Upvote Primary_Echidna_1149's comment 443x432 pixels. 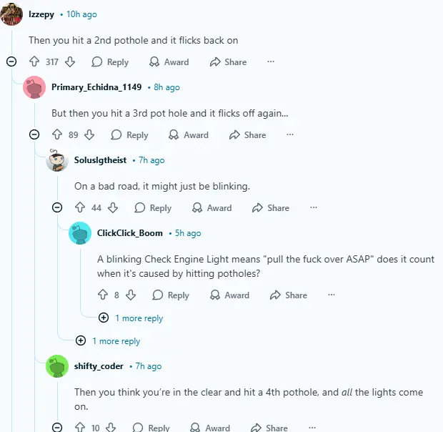57,135
